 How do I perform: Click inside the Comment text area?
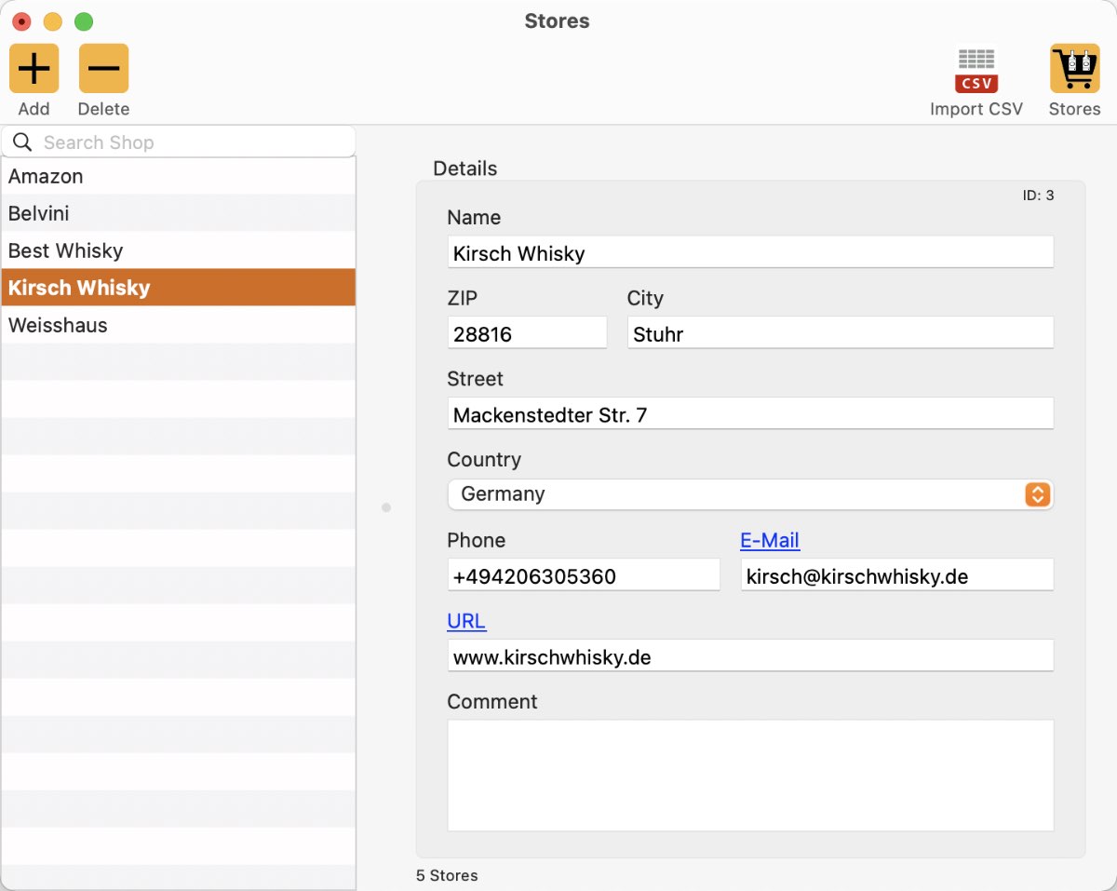tap(750, 776)
